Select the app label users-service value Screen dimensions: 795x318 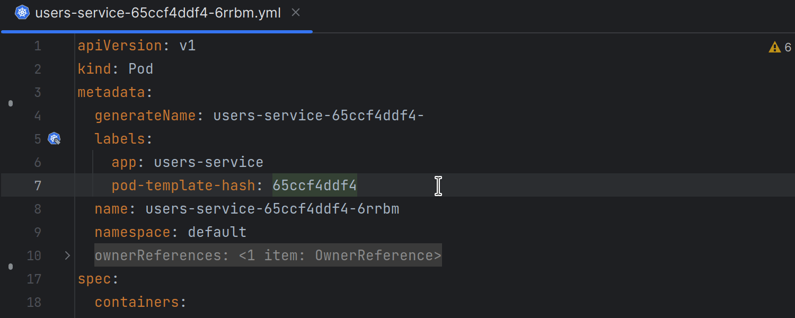[x=208, y=162]
